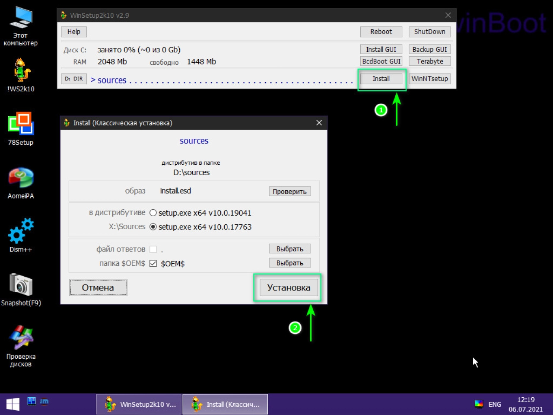Click the first blue taskbar quick-launch icon
553x415 pixels.
(32, 401)
